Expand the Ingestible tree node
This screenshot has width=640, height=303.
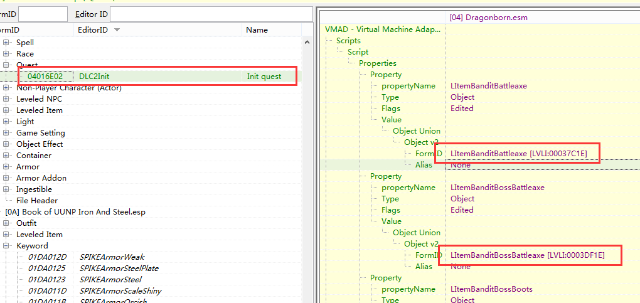6,189
